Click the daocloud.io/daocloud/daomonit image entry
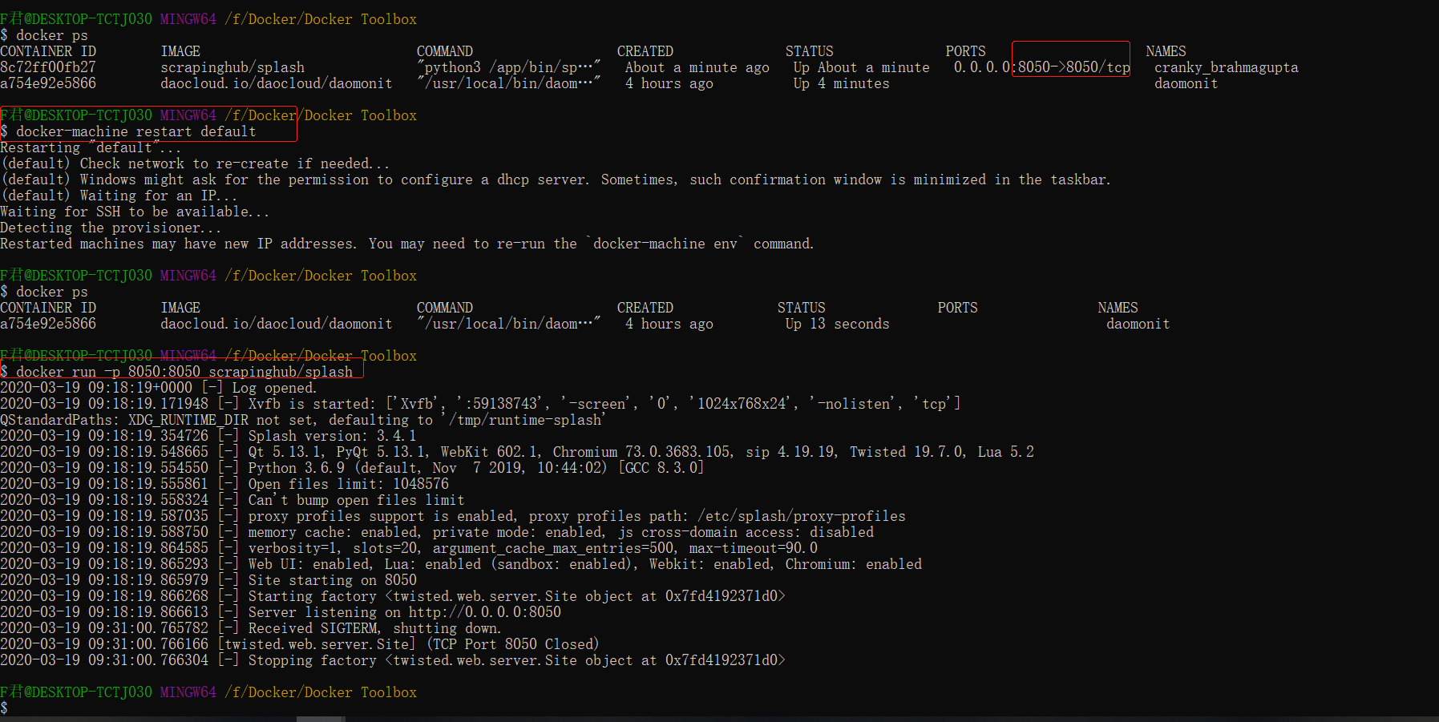Image resolution: width=1439 pixels, height=722 pixels. 277,83
